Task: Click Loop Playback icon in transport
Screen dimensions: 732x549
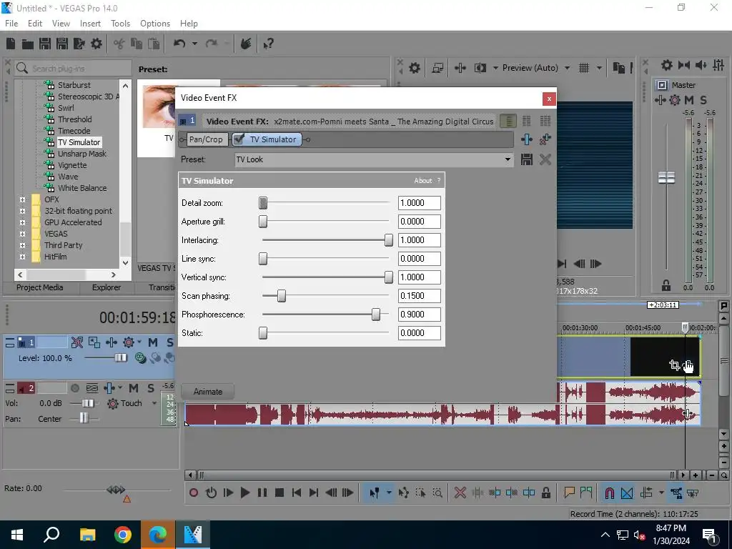Action: pyautogui.click(x=211, y=493)
